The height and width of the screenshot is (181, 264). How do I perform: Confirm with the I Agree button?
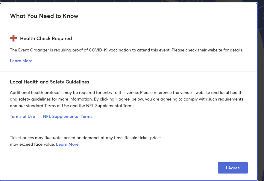[233, 168]
